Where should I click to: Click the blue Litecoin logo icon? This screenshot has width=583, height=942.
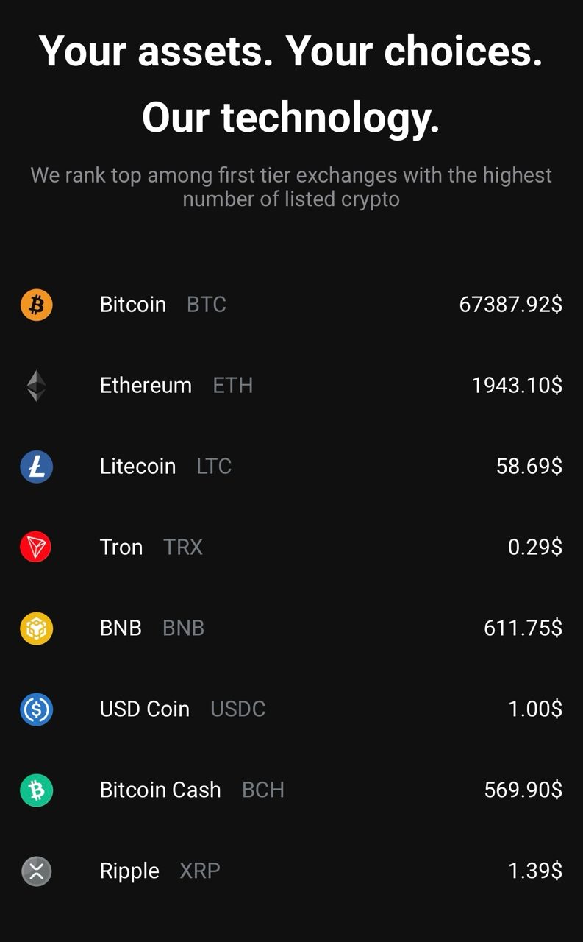[36, 467]
